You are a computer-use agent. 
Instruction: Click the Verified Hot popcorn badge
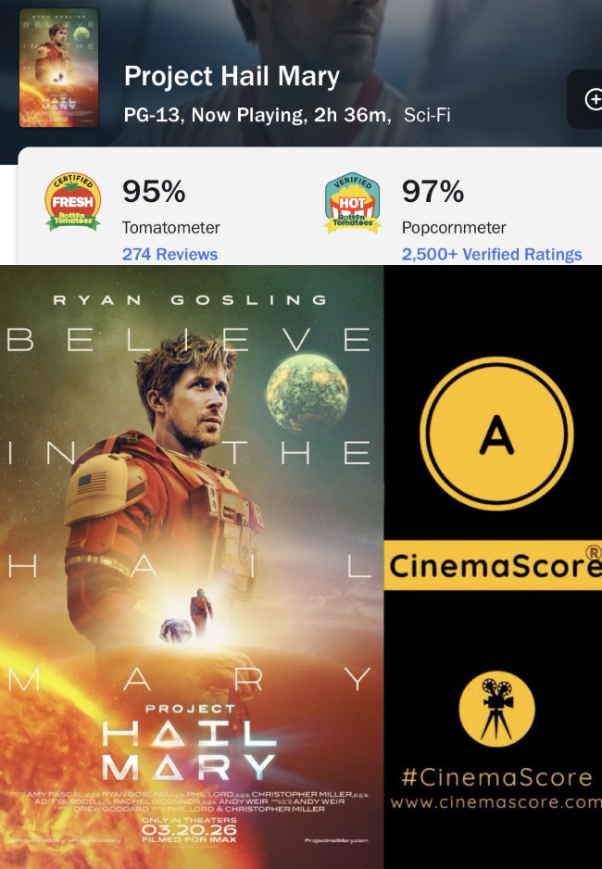352,203
